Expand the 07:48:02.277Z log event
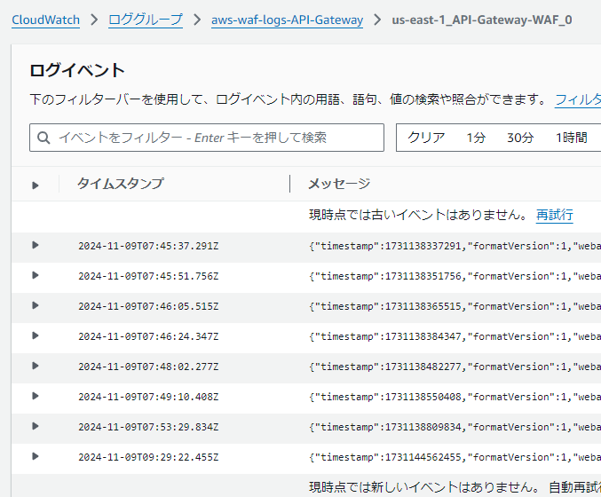 (36, 367)
